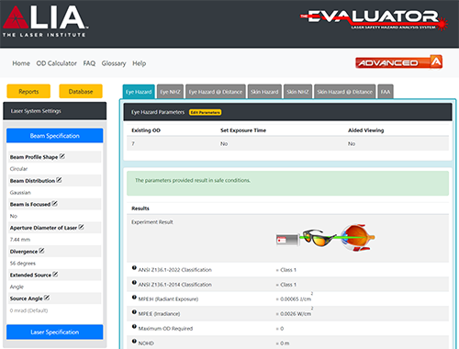This screenshot has width=459, height=349.
Task: Click the Reports button
Action: 28,91
